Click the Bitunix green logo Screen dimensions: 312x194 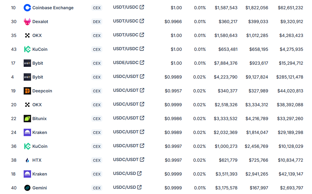coord(27,119)
